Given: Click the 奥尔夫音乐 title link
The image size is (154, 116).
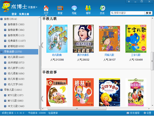Looking at the screenshot, I should tap(83, 55).
